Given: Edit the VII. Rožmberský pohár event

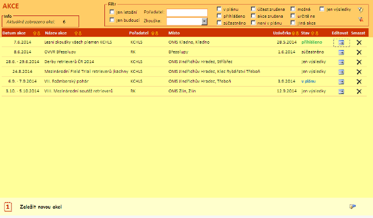Looking at the screenshot, I should coord(341,81).
